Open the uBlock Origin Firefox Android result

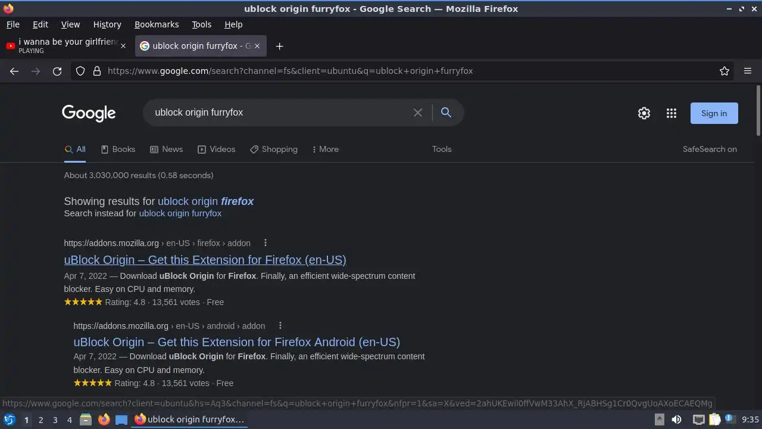click(236, 342)
